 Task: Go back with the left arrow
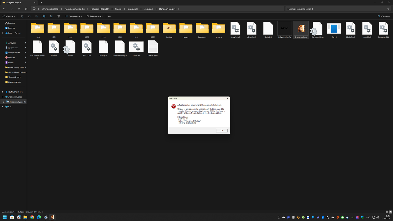point(4,9)
